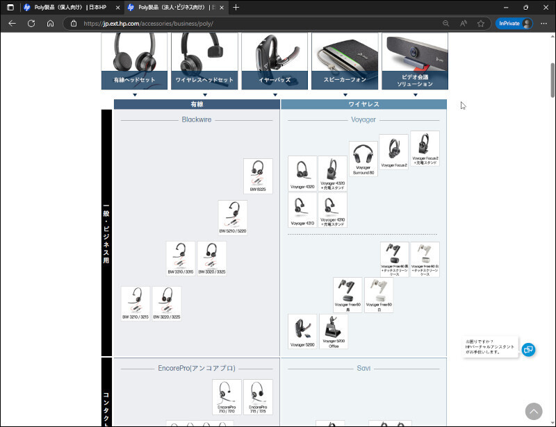Select the BW 5210 / 5220 product

coord(233,217)
